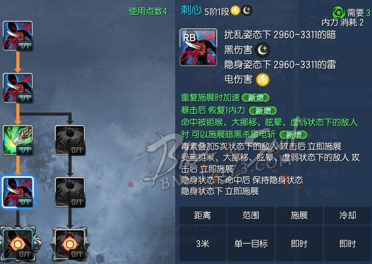Select the second-tier 刺心 skill node
The image size is (372, 264).
click(18, 88)
